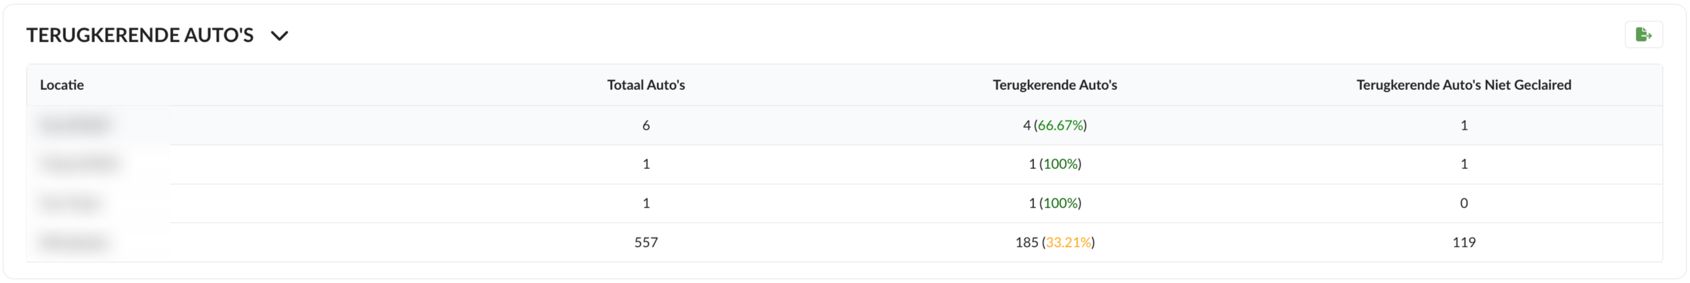Image resolution: width=1690 pixels, height=283 pixels.
Task: Collapse the Terugkerende Auto's section chevron
Action: click(280, 36)
